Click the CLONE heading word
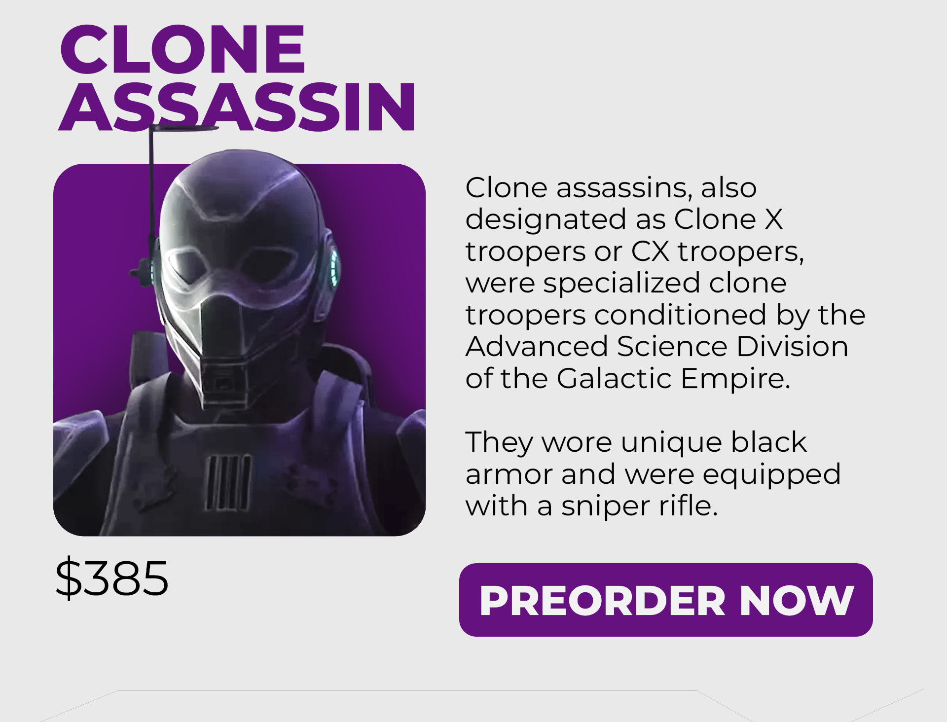 pyautogui.click(x=182, y=50)
